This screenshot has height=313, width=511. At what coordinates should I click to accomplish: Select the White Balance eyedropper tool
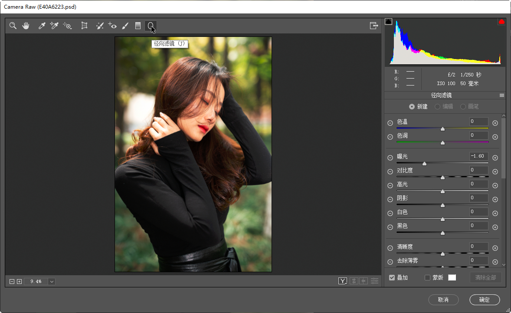(x=42, y=26)
